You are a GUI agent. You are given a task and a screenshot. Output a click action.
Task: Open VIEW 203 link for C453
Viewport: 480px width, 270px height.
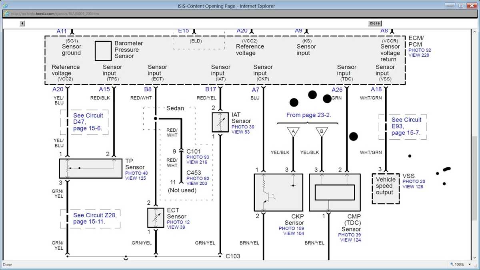pyautogui.click(x=196, y=183)
